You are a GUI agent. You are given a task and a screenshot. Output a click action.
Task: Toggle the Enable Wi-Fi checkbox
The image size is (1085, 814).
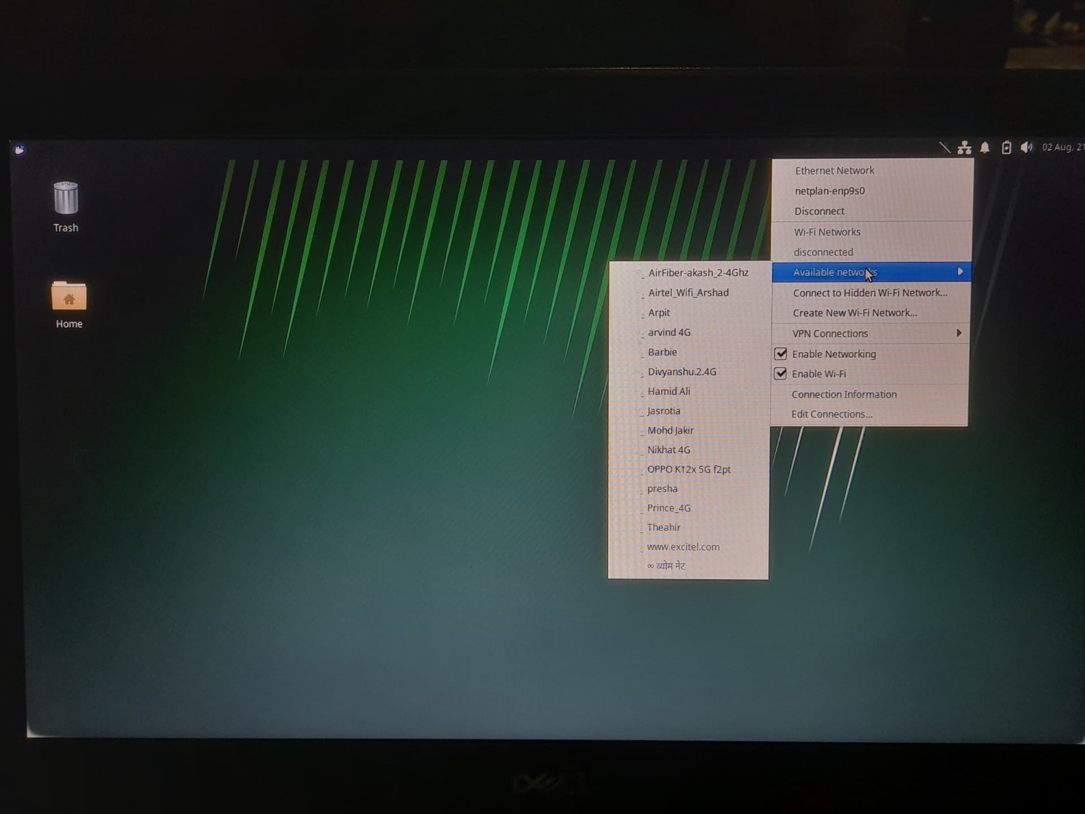coord(780,374)
